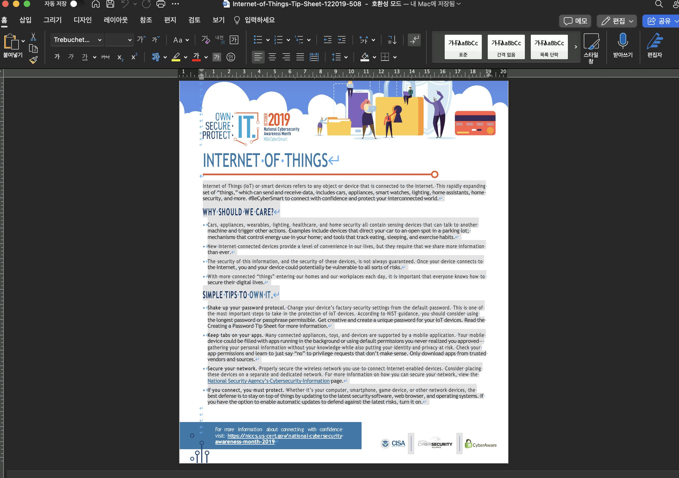Open the line spacing dropdown arrow
This screenshot has width=679, height=478.
pos(346,57)
